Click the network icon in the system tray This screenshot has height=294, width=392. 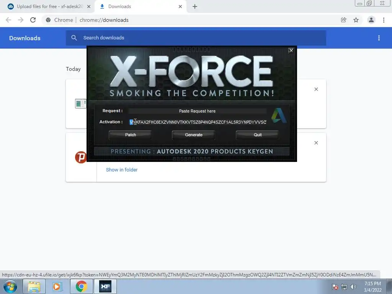coord(344,287)
